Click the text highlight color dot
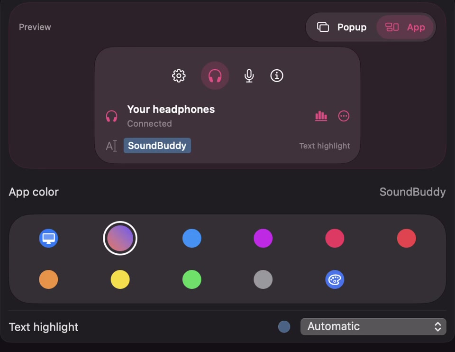Viewport: 455px width, 352px height. click(x=284, y=327)
